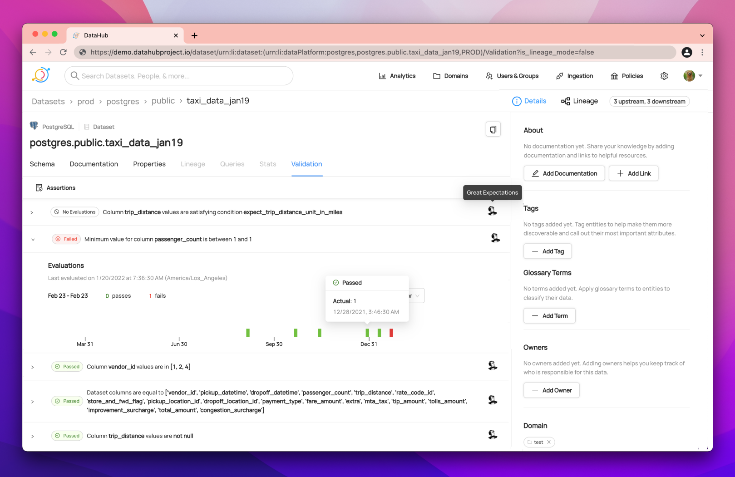The height and width of the screenshot is (477, 735).
Task: Click Great Expectations icon on passenger_count assertion
Action: pyautogui.click(x=495, y=238)
